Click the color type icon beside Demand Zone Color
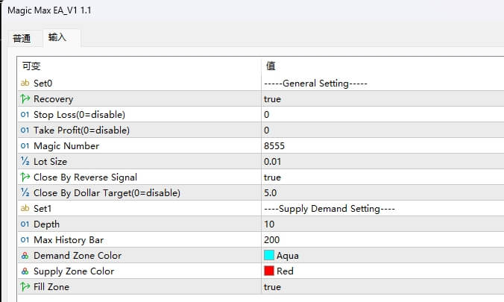The image size is (504, 302). click(25, 256)
